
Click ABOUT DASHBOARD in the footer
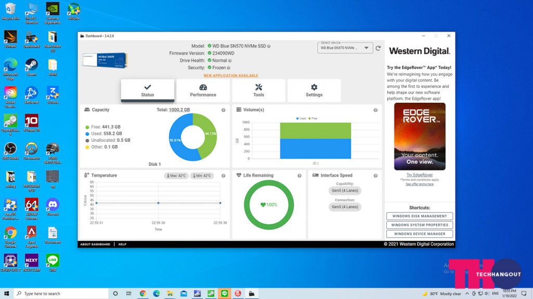(95, 244)
